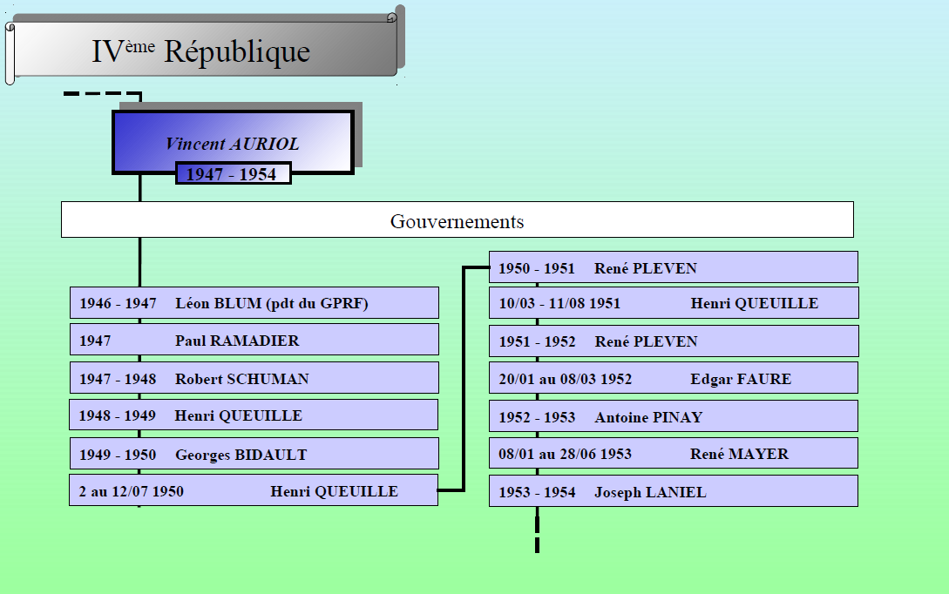Click the Paul RAMADIER 1947 entry
The height and width of the screenshot is (594, 949).
click(254, 341)
